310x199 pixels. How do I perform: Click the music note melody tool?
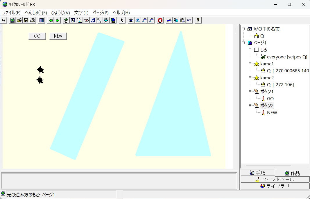pos(93,20)
